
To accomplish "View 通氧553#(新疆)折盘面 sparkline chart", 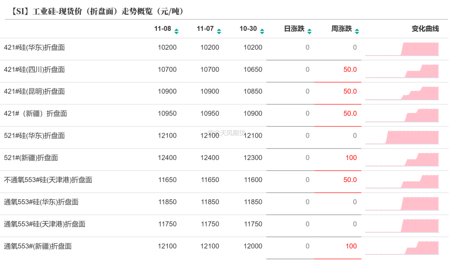I will click(x=402, y=247).
